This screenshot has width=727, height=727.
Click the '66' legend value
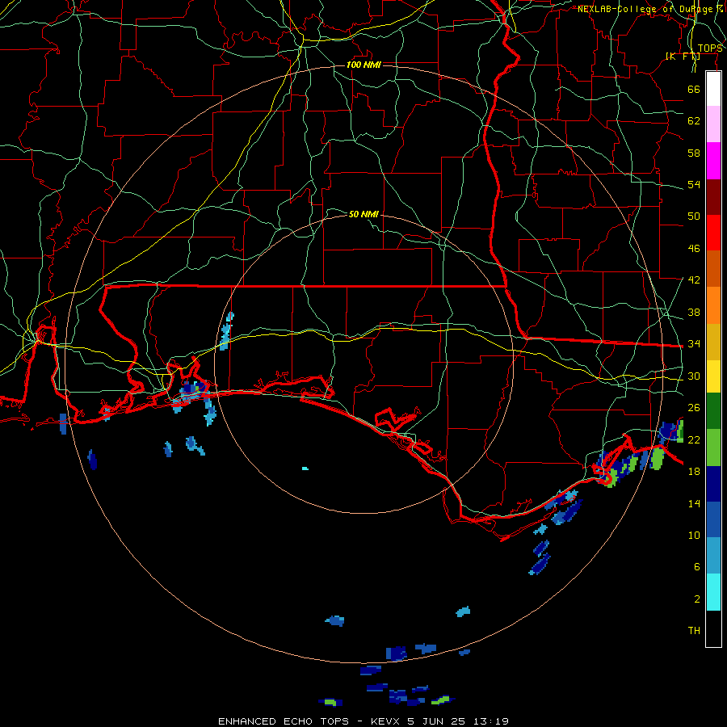(694, 89)
